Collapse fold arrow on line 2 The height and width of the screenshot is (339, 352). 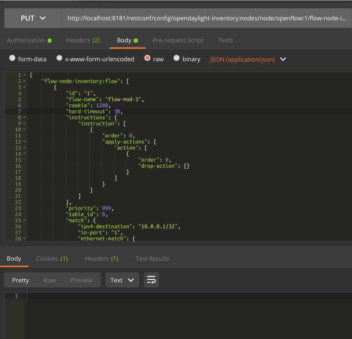click(x=24, y=81)
